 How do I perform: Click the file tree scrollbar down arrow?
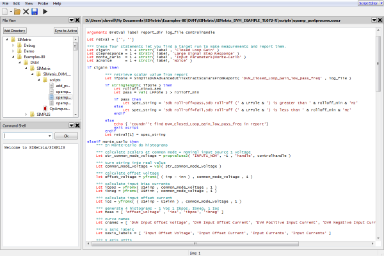click(76, 115)
